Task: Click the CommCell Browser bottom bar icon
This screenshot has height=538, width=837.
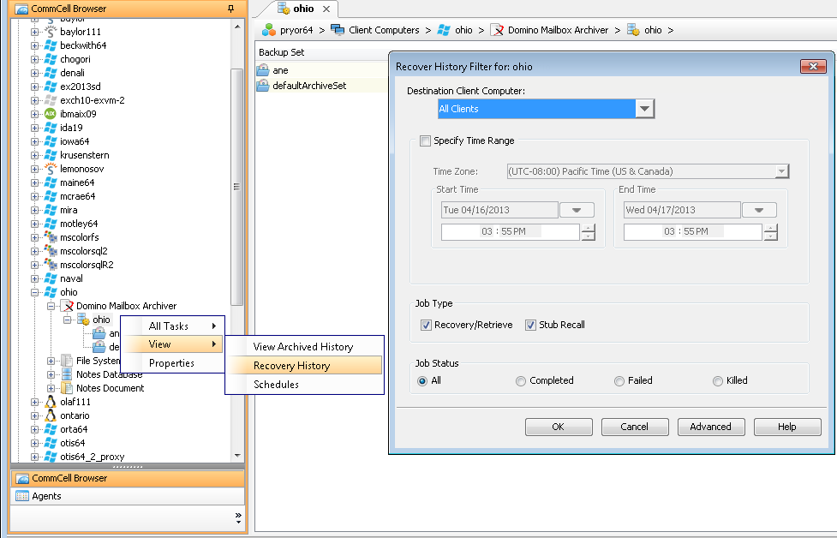Action: coord(22,478)
